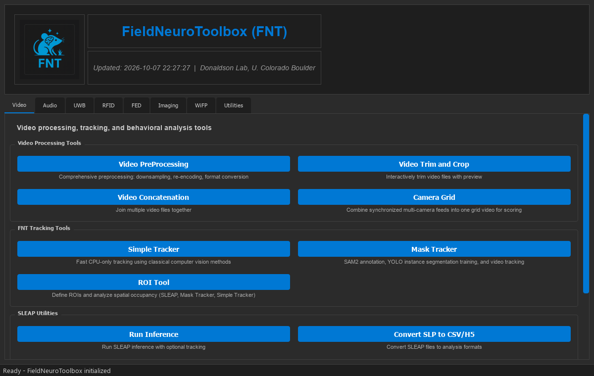Click 'Join multiple video files together' text
594x376 pixels.
[153, 210]
